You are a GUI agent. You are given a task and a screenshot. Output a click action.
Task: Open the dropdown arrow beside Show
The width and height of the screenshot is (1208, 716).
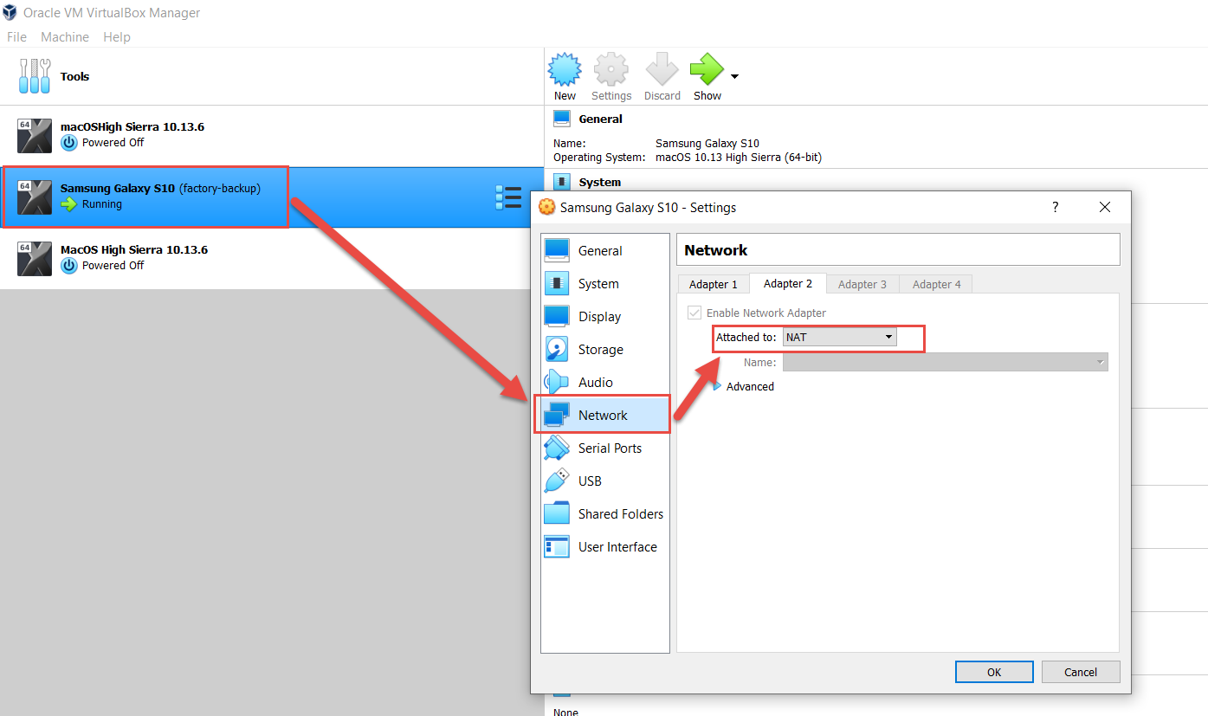click(x=734, y=76)
